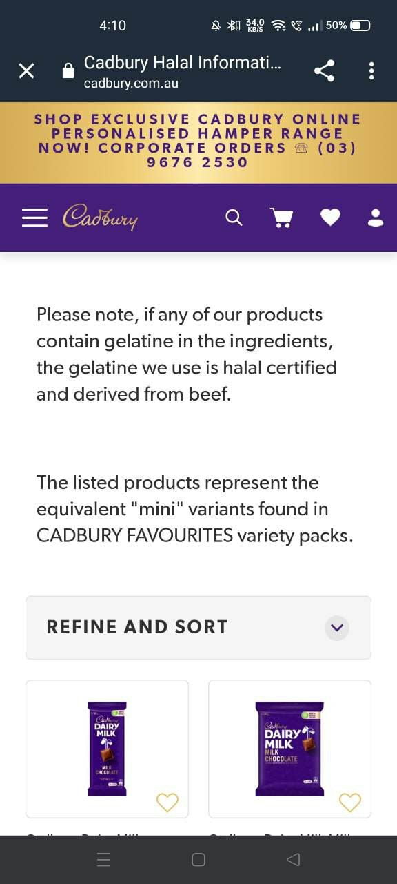Open the Cadbury search icon

[x=234, y=217]
